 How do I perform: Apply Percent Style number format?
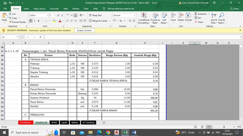point(121,21)
